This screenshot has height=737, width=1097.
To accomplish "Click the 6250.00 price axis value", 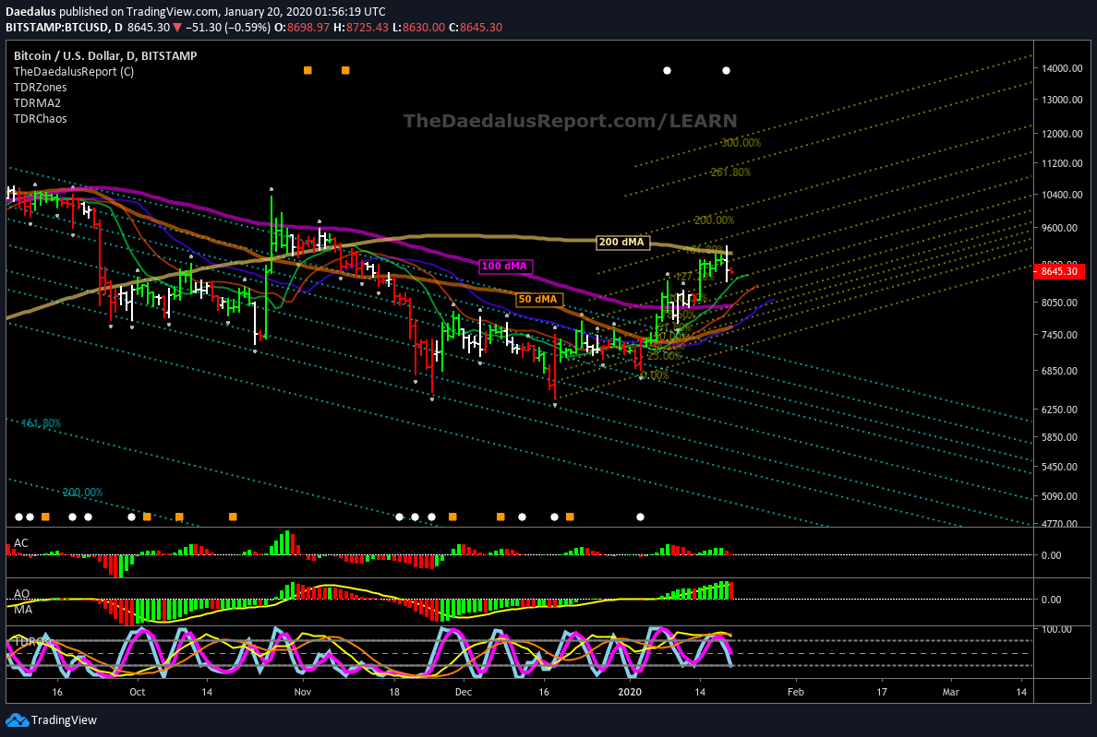I will pos(1059,410).
